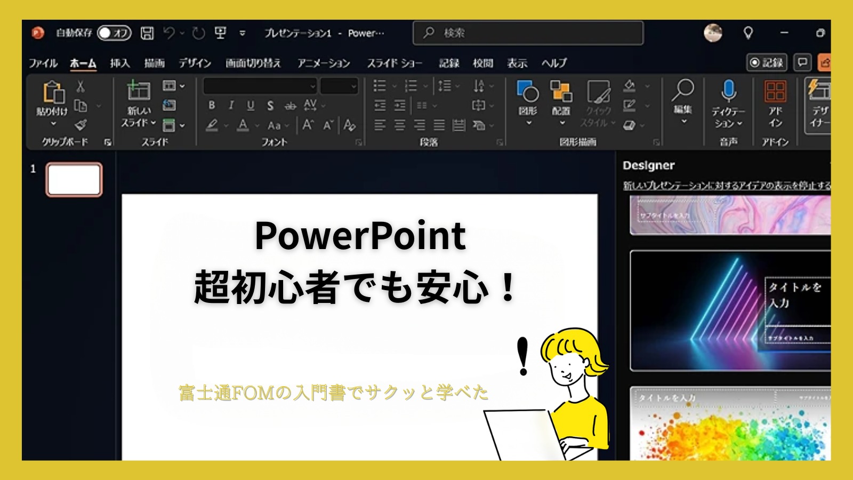Screen dimensions: 853x480
Task: Toggle text Shadow (S) formatting
Action: [270, 106]
